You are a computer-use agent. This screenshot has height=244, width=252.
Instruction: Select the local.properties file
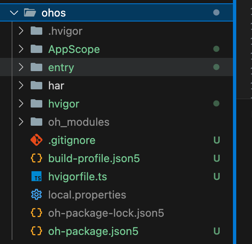87,195
